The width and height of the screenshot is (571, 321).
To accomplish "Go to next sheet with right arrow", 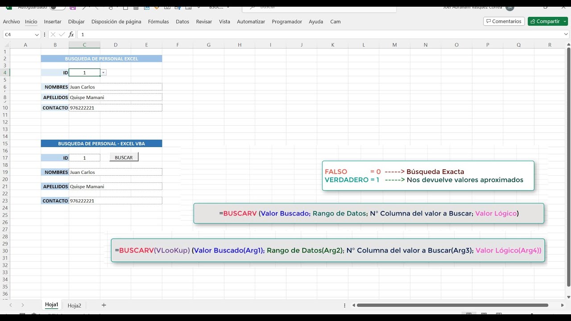I will click(x=22, y=305).
